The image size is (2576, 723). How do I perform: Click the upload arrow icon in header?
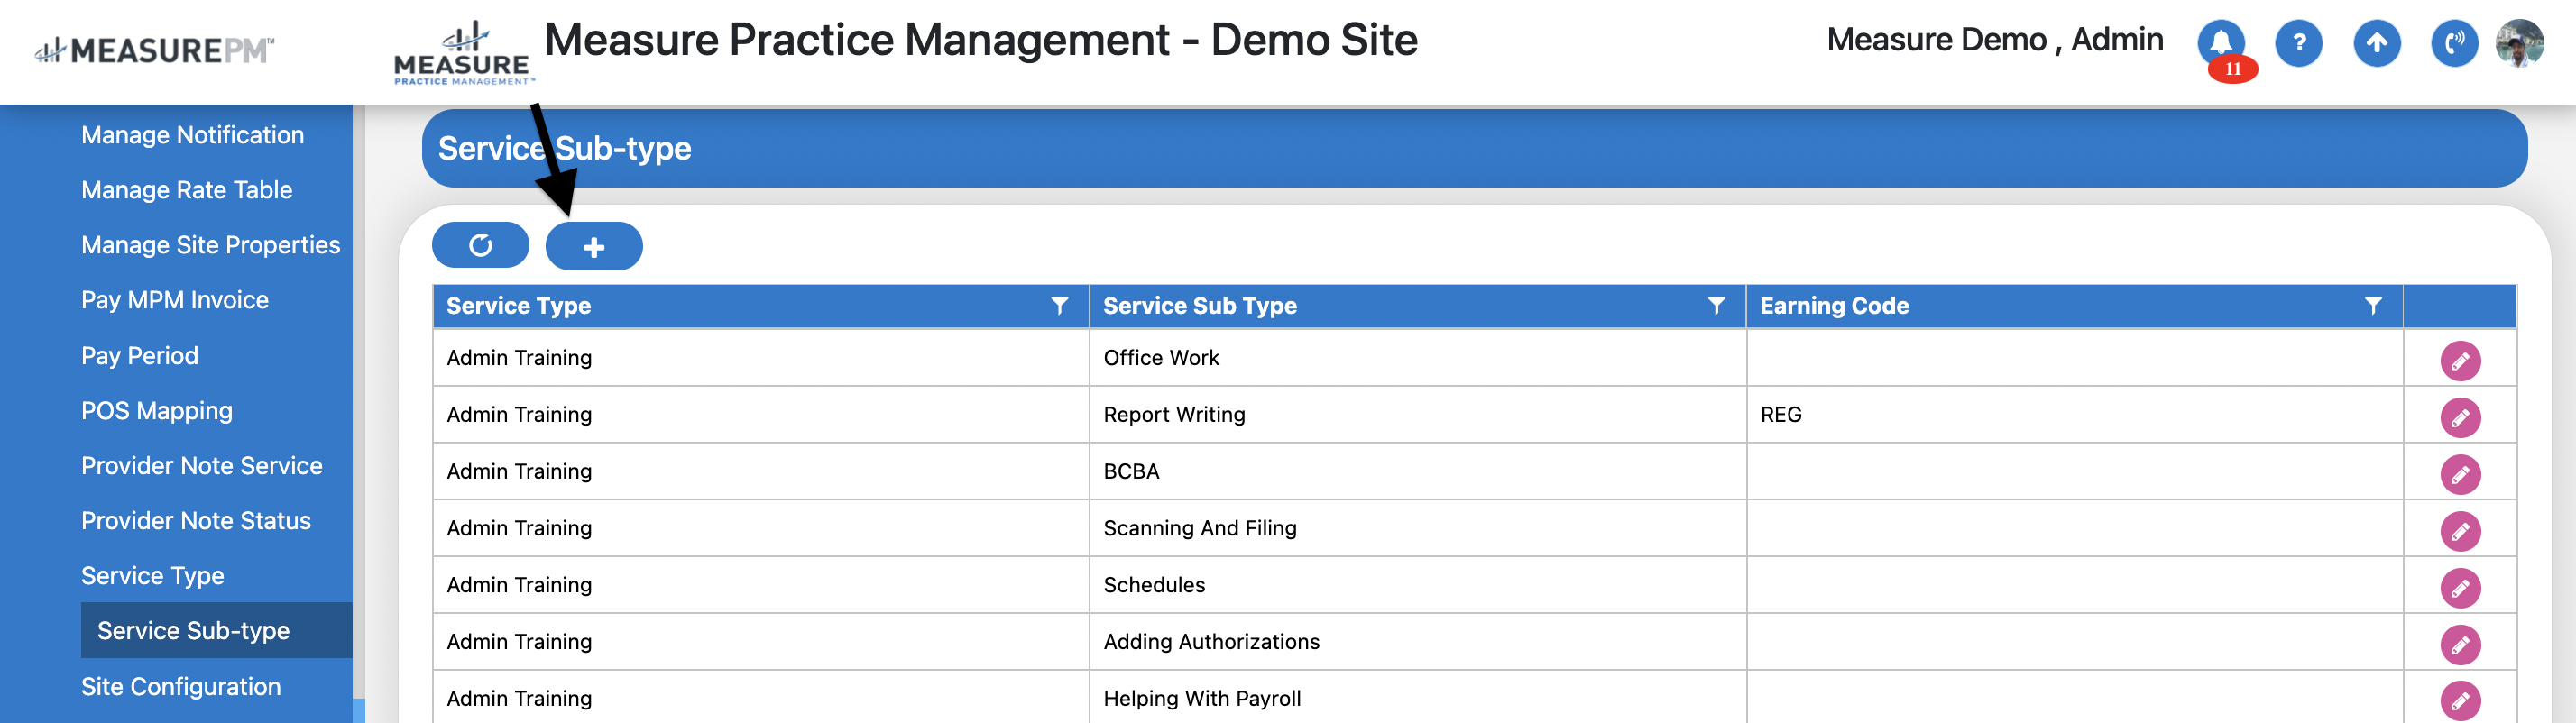2376,43
